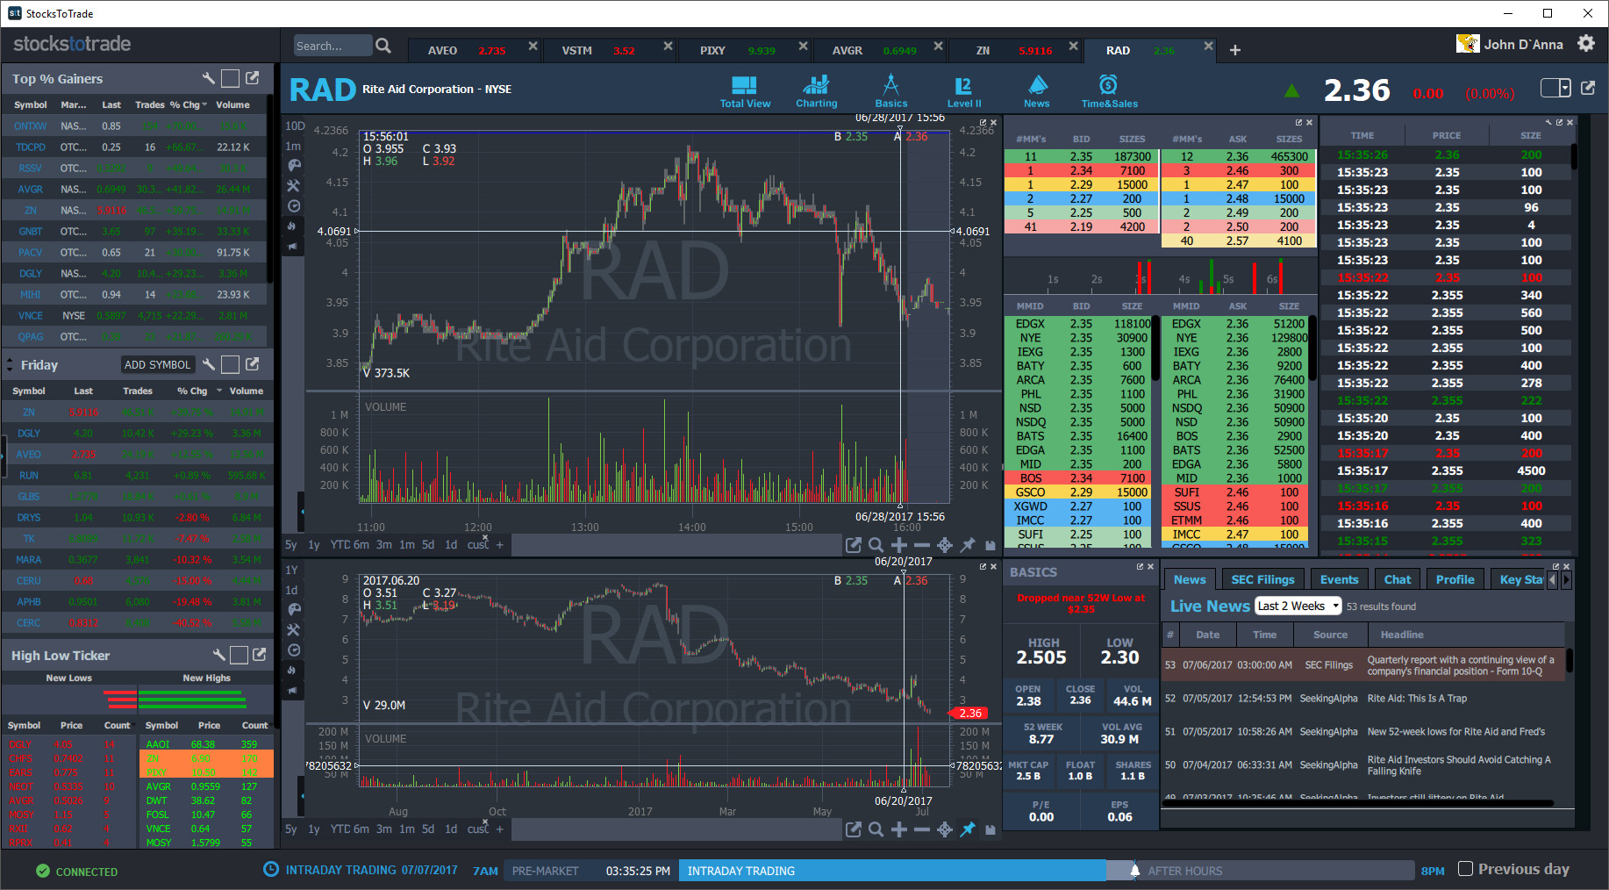The height and width of the screenshot is (890, 1609).
Task: Tick the Previous day checkbox
Action: tap(1465, 869)
